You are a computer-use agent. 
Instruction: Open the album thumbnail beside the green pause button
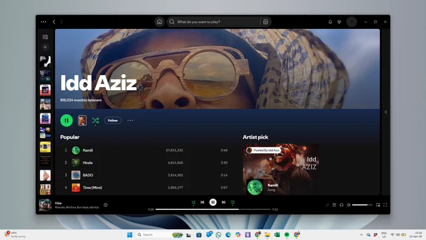tap(82, 120)
